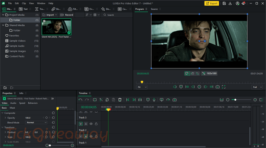Viewport: 266px width, 148px height.
Task: Click the trash delete icon in timeline
Action: click(x=120, y=100)
